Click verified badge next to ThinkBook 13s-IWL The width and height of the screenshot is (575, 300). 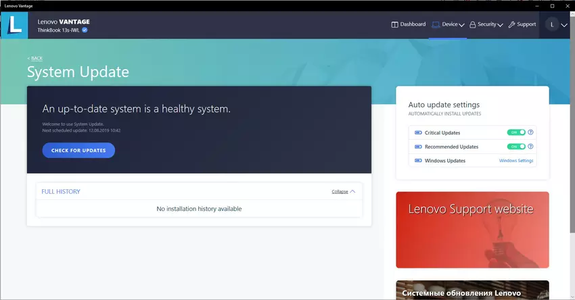[85, 30]
